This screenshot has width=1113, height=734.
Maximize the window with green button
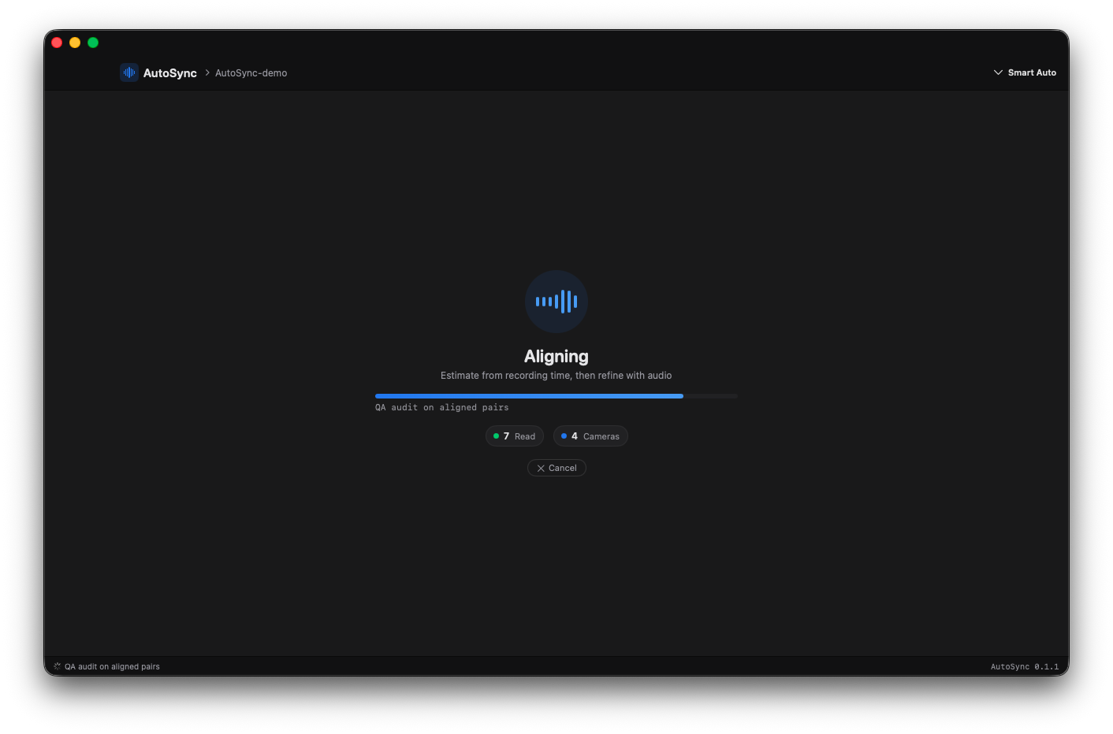[x=93, y=43]
